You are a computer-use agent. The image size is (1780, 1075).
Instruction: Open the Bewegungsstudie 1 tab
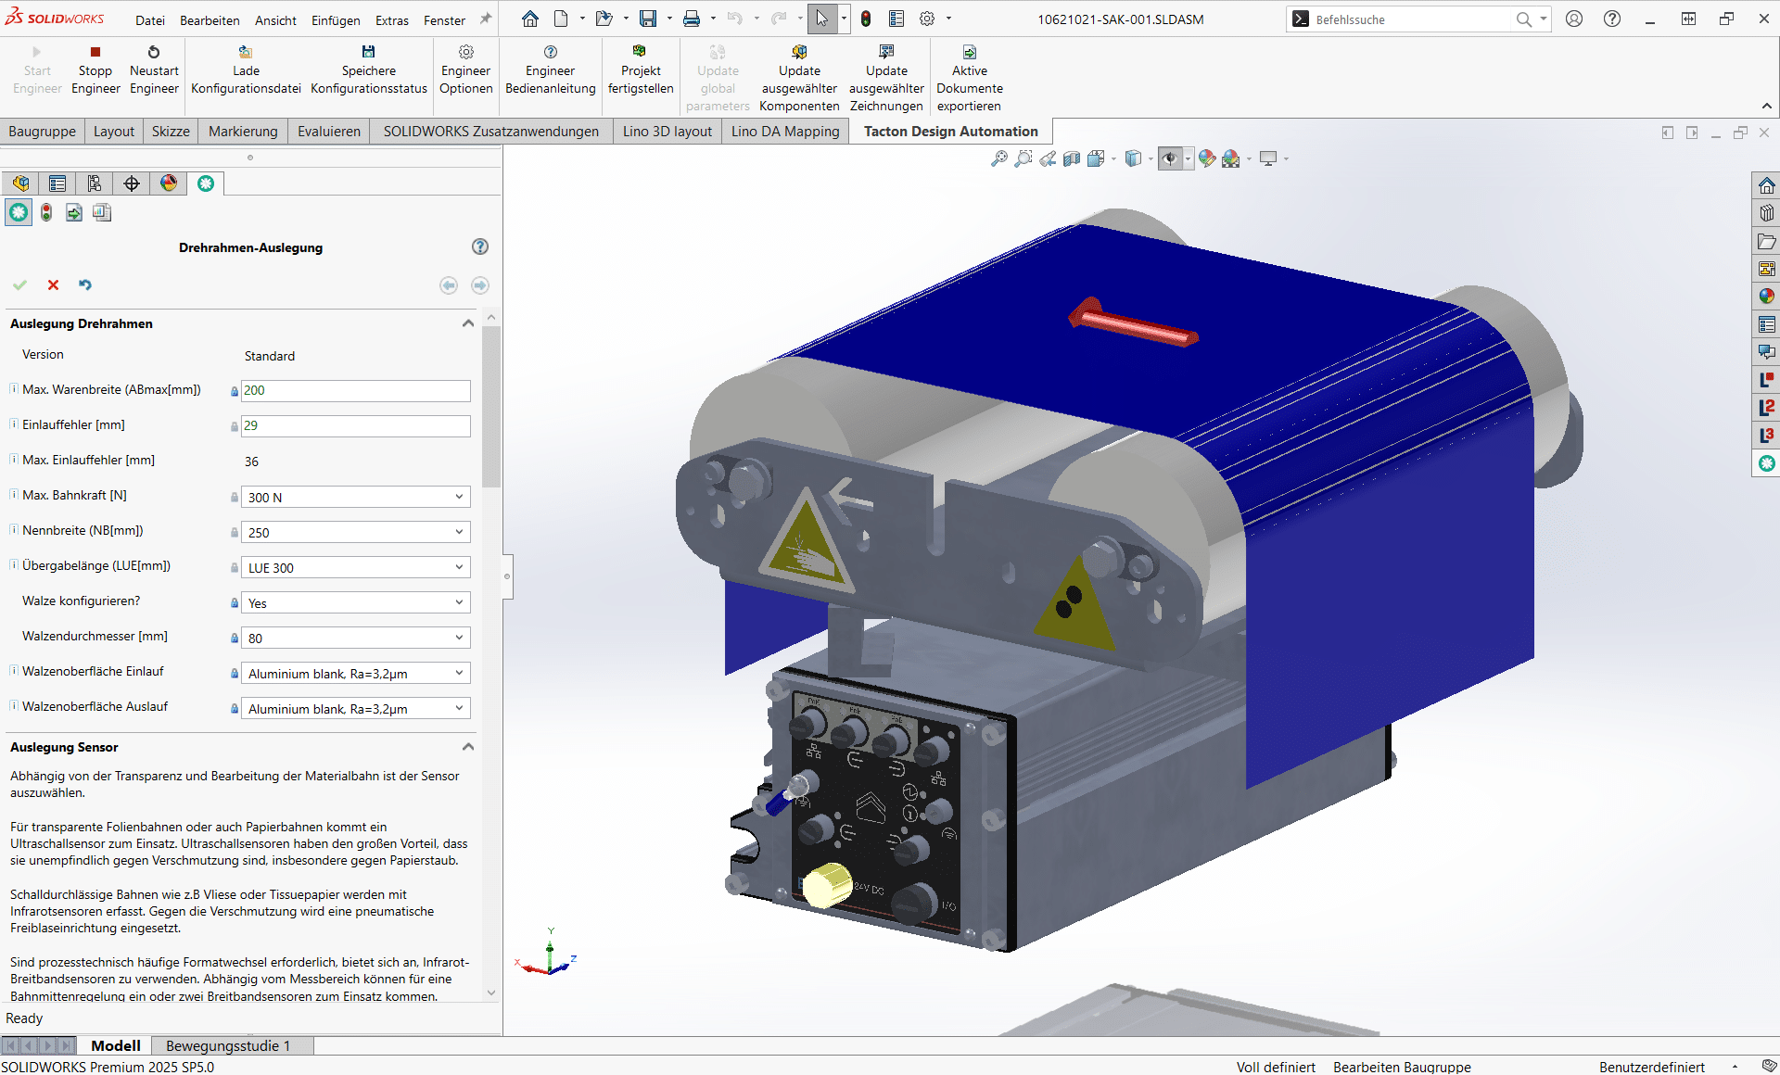(228, 1045)
